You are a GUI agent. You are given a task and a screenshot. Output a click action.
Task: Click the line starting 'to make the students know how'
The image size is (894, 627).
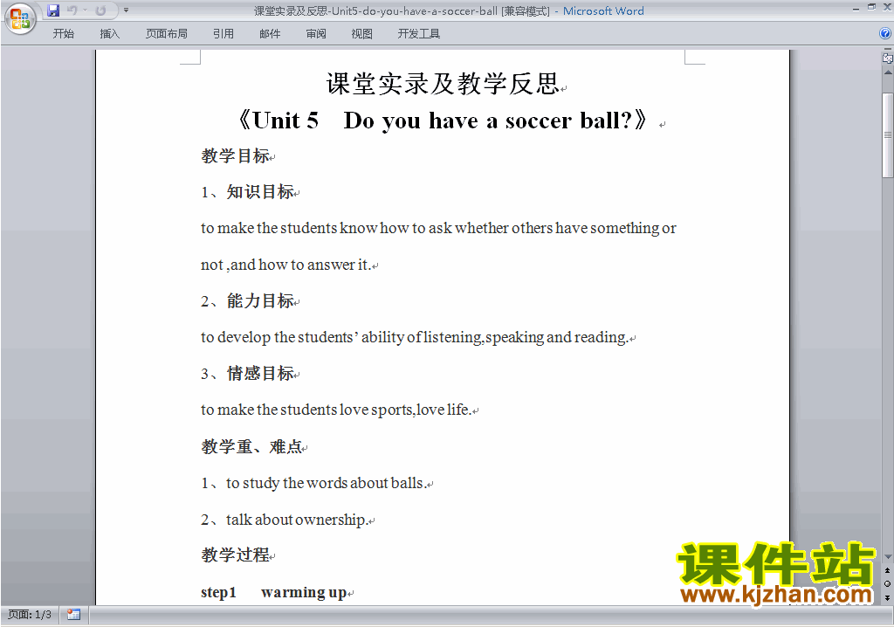tap(438, 228)
